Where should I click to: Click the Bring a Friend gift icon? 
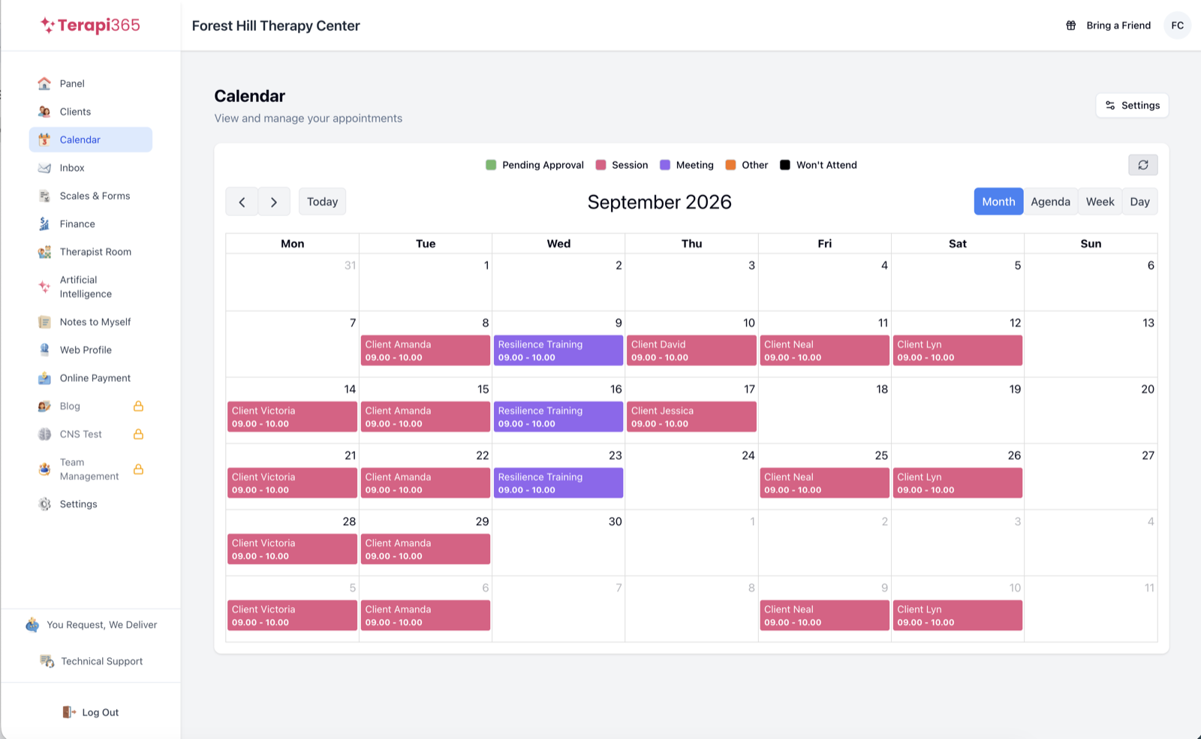coord(1071,26)
